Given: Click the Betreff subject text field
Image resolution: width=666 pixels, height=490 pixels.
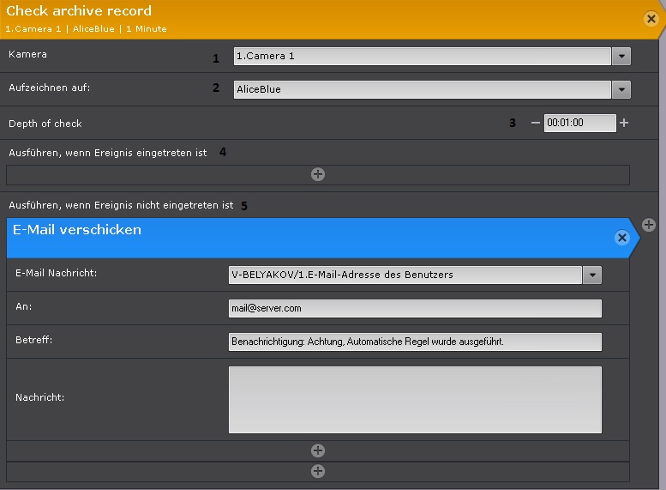Looking at the screenshot, I should click(415, 342).
